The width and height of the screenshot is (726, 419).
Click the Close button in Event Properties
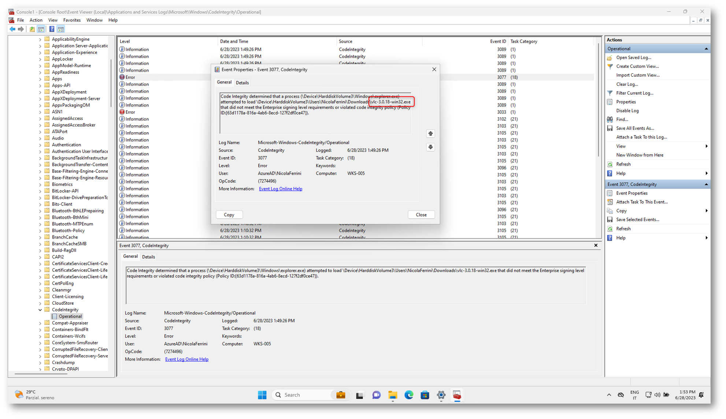(x=421, y=215)
